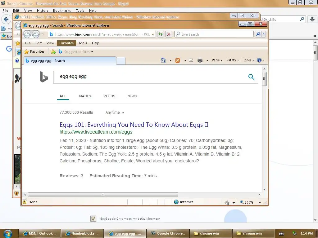Click the Live Search magnifier button

[258, 34]
